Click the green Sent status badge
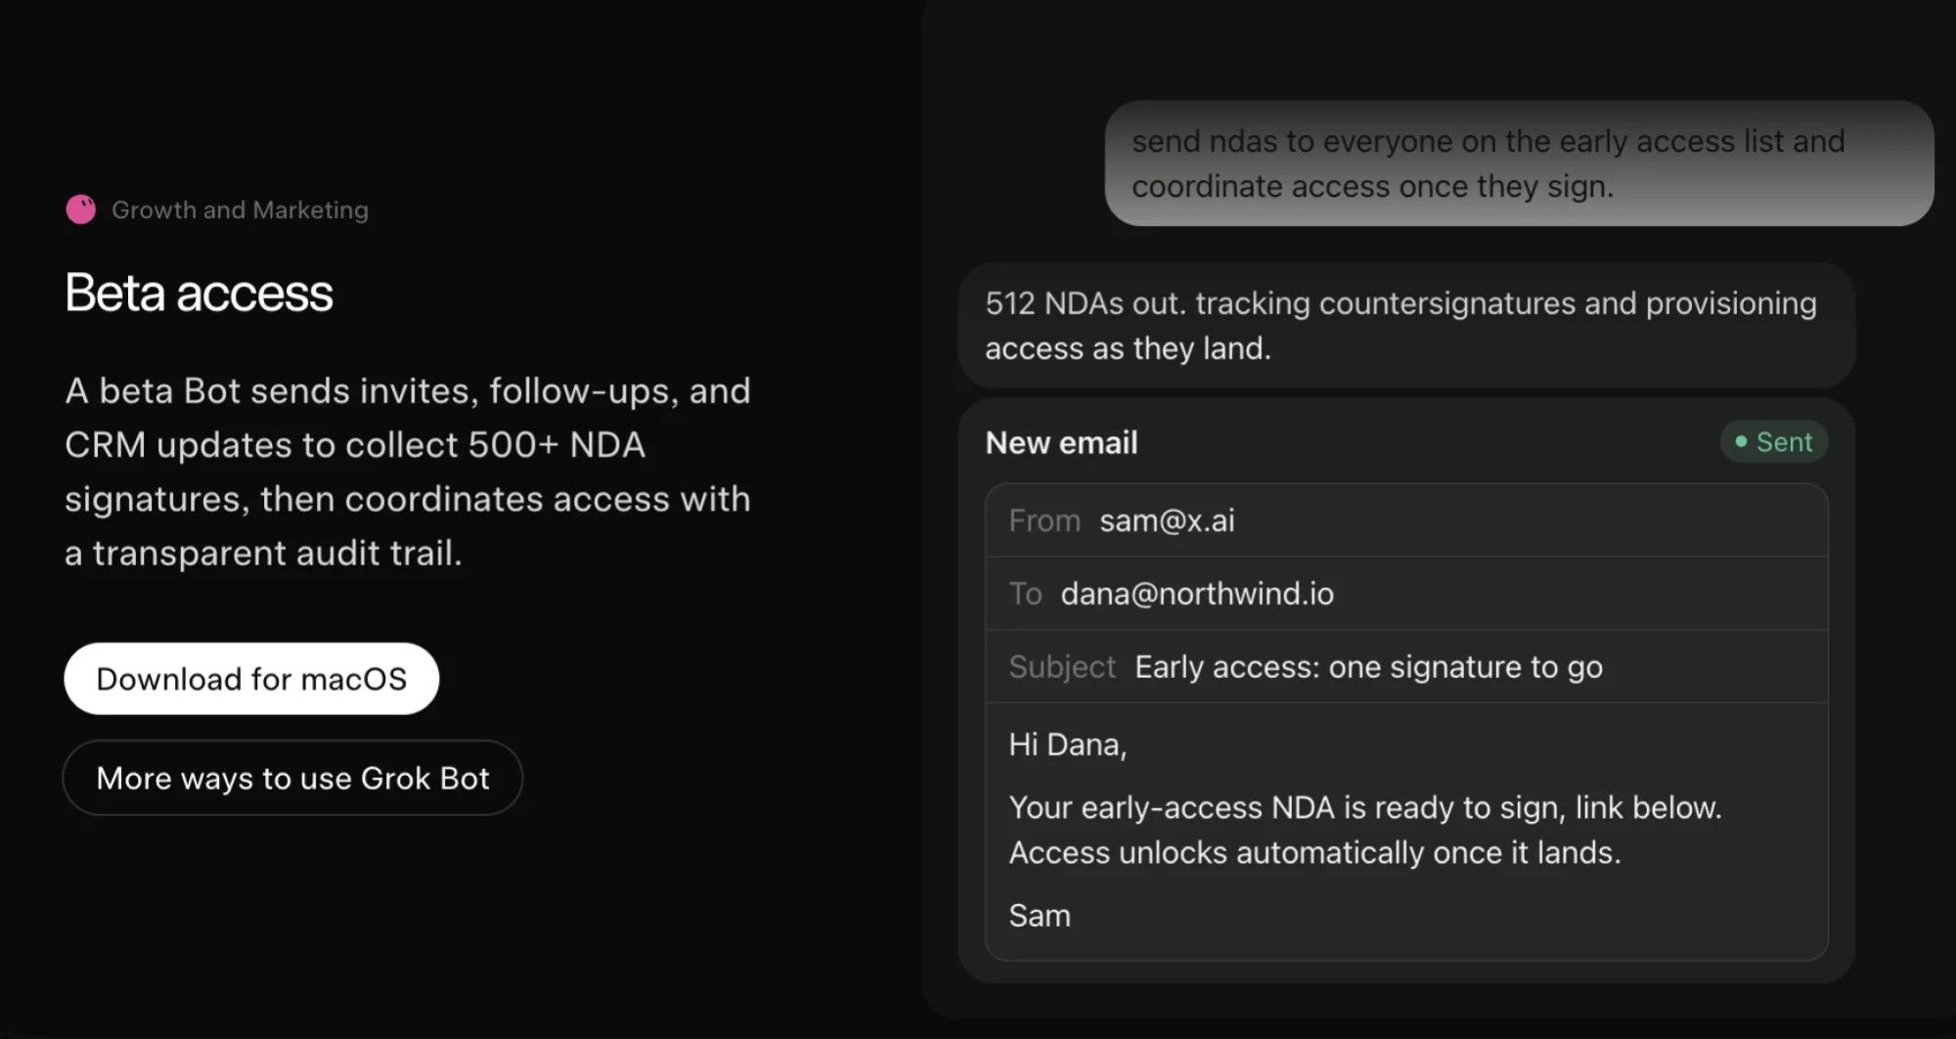Screen dimensions: 1956x1039 point(1773,442)
